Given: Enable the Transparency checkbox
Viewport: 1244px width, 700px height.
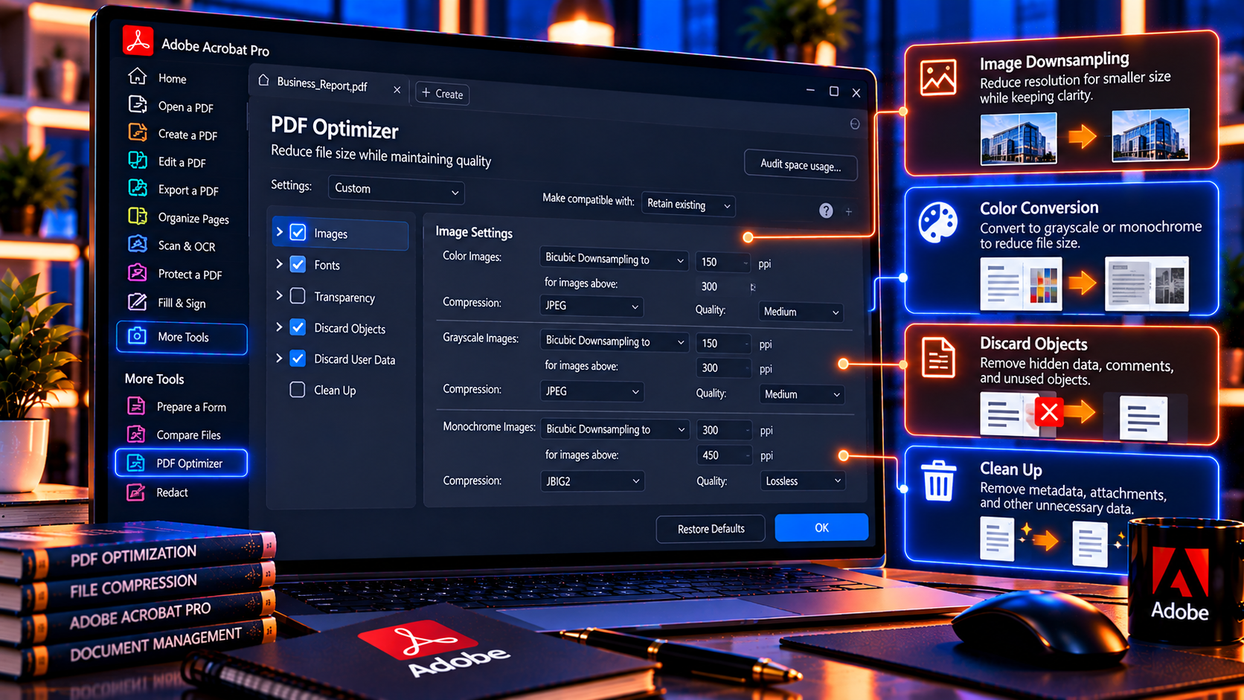Looking at the screenshot, I should pyautogui.click(x=298, y=295).
